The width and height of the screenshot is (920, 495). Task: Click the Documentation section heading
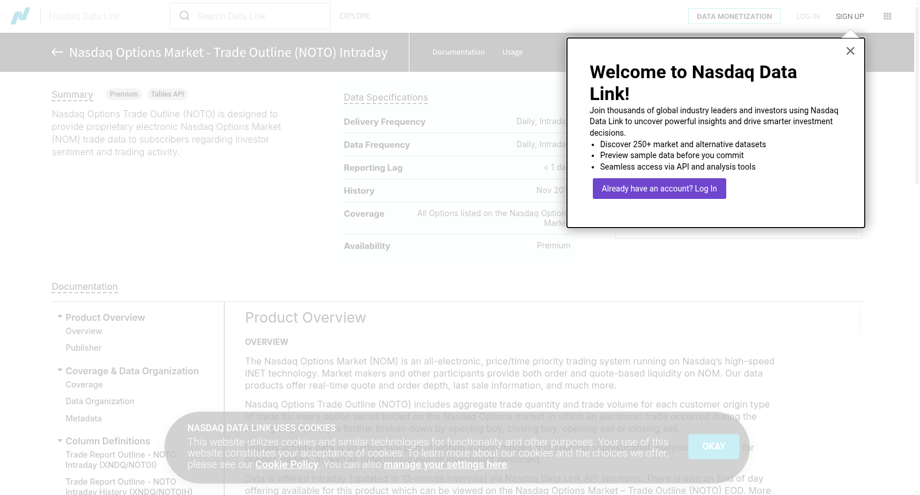point(85,287)
